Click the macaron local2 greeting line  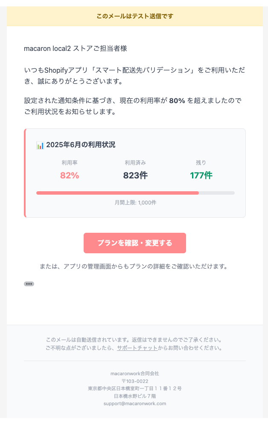coord(76,48)
